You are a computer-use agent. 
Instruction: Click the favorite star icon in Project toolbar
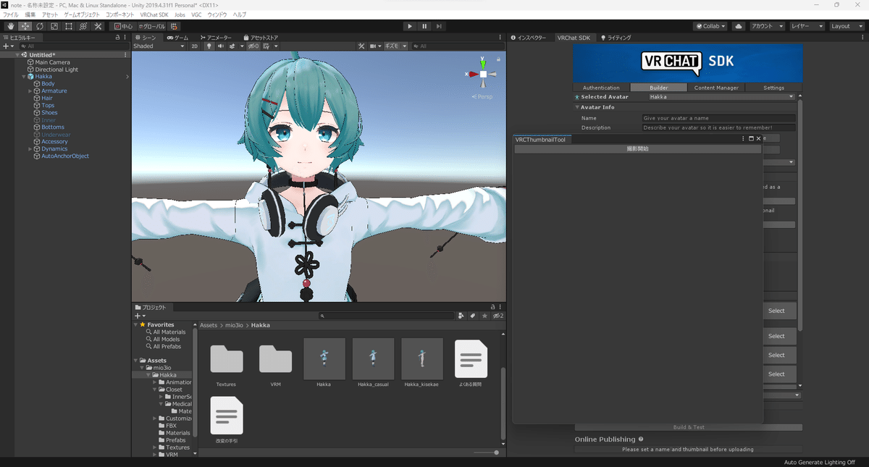point(483,316)
